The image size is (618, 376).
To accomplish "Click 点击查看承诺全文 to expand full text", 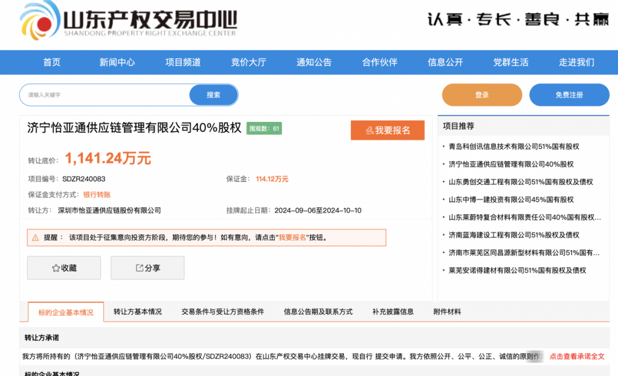I will coord(576,356).
